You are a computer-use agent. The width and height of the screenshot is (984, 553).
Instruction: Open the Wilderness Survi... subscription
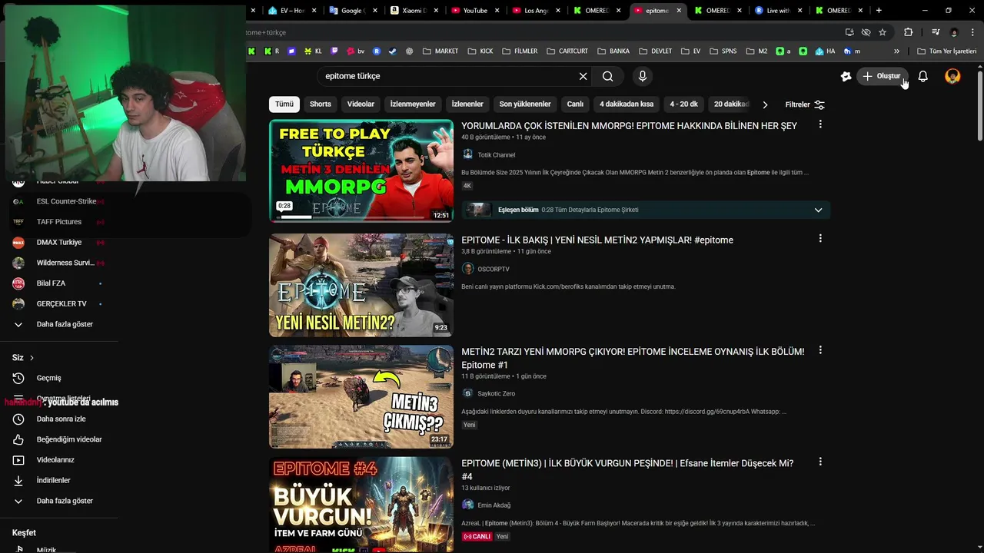pos(65,263)
